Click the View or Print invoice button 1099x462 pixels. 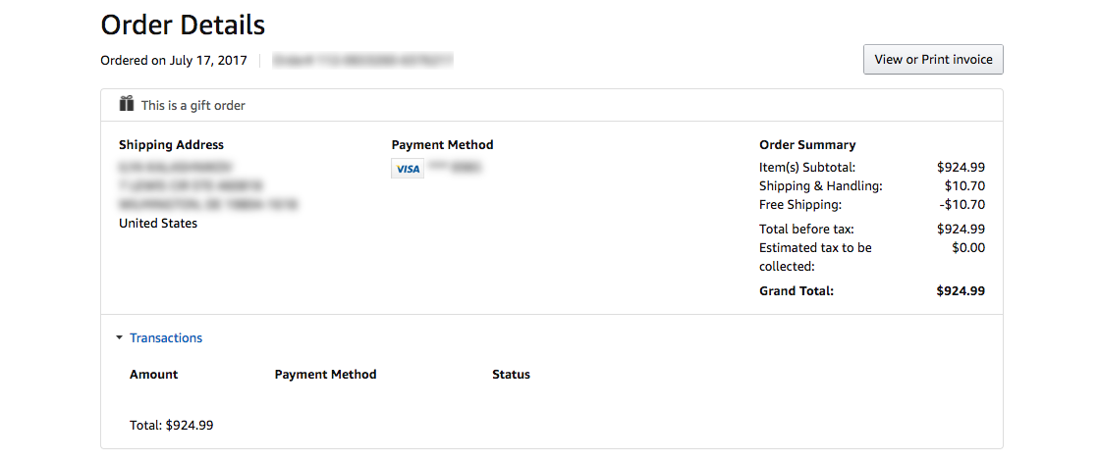coord(933,60)
